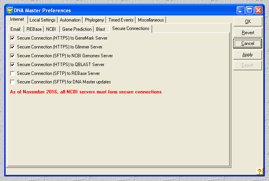Switch to the REBase sub-tab
This screenshot has width=269, height=181.
click(34, 29)
